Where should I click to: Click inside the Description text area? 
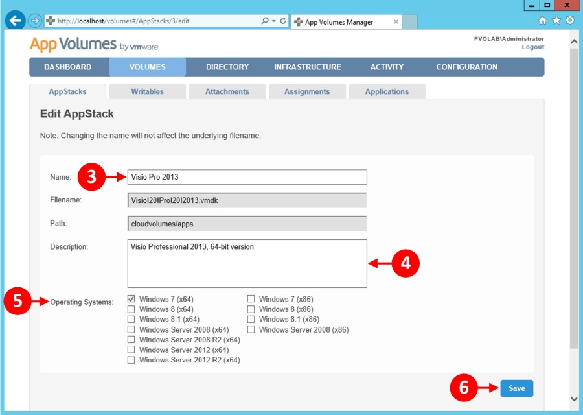coord(247,263)
